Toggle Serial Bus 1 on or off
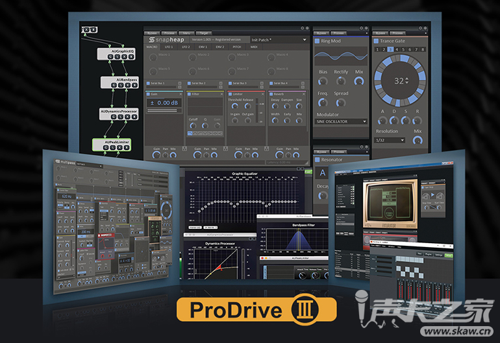 [148, 83]
